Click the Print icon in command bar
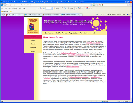The height and width of the screenshot is (103, 133). (x=108, y=14)
